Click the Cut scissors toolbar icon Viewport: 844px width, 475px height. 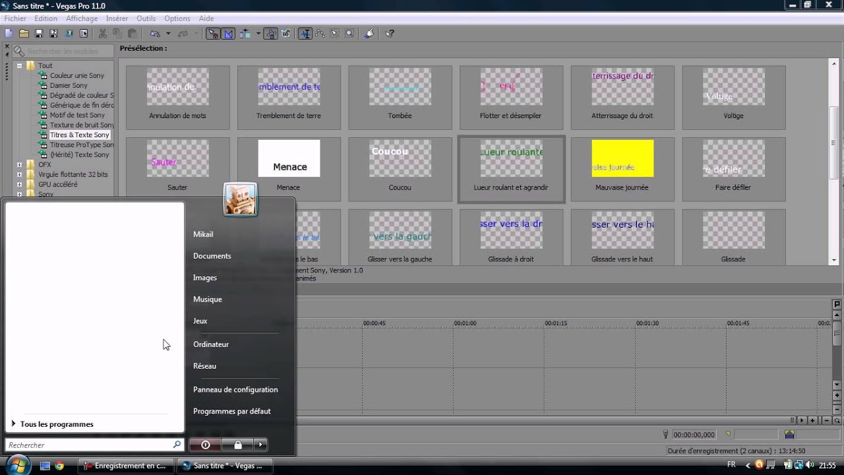click(102, 34)
